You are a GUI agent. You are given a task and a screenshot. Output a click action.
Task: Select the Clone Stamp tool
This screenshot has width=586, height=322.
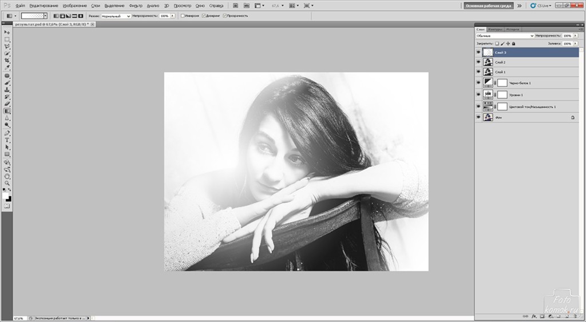pyautogui.click(x=7, y=90)
